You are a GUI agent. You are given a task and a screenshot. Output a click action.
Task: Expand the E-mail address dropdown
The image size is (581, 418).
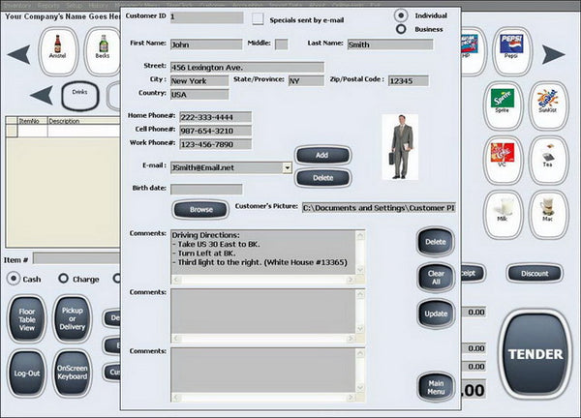288,166
